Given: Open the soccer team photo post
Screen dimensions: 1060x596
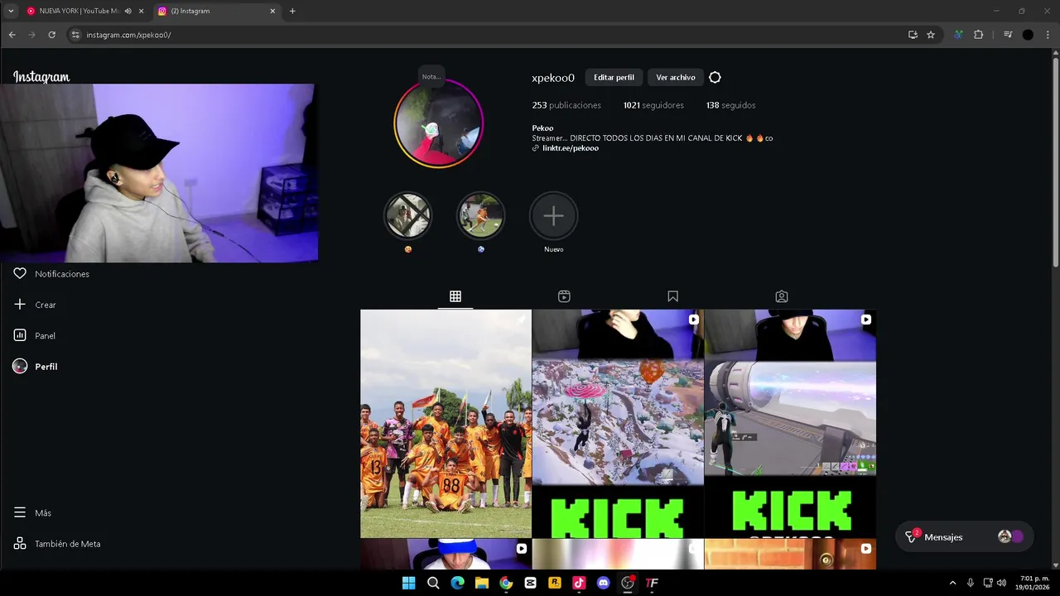Looking at the screenshot, I should pos(446,424).
